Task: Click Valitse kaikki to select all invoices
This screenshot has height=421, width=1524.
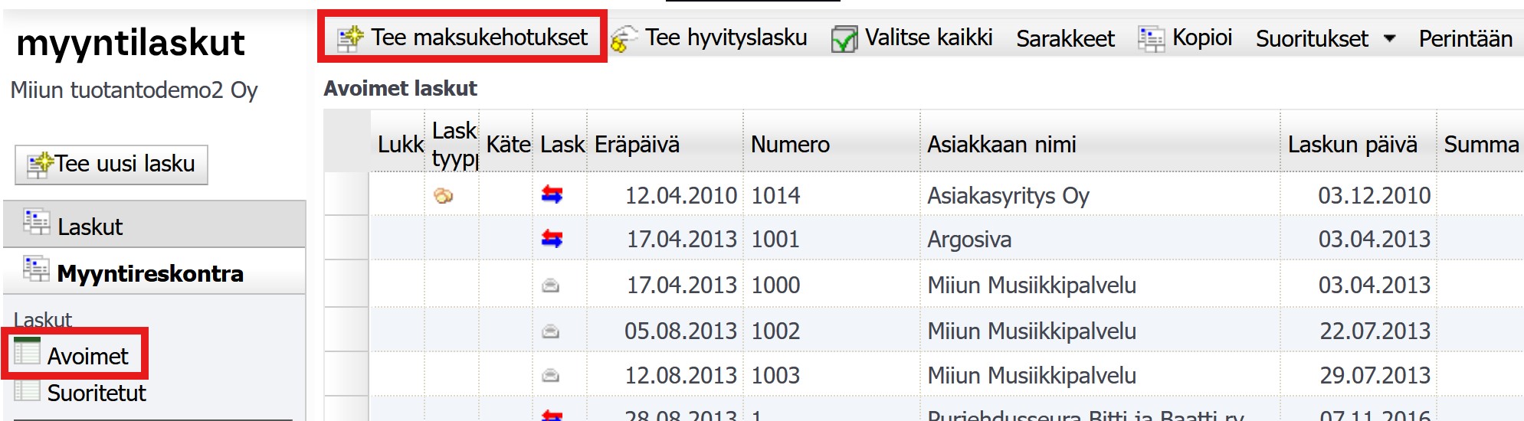Action: (913, 38)
